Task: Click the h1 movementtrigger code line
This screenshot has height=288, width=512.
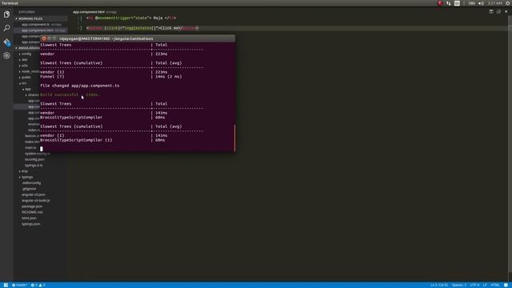Action: tap(131, 18)
